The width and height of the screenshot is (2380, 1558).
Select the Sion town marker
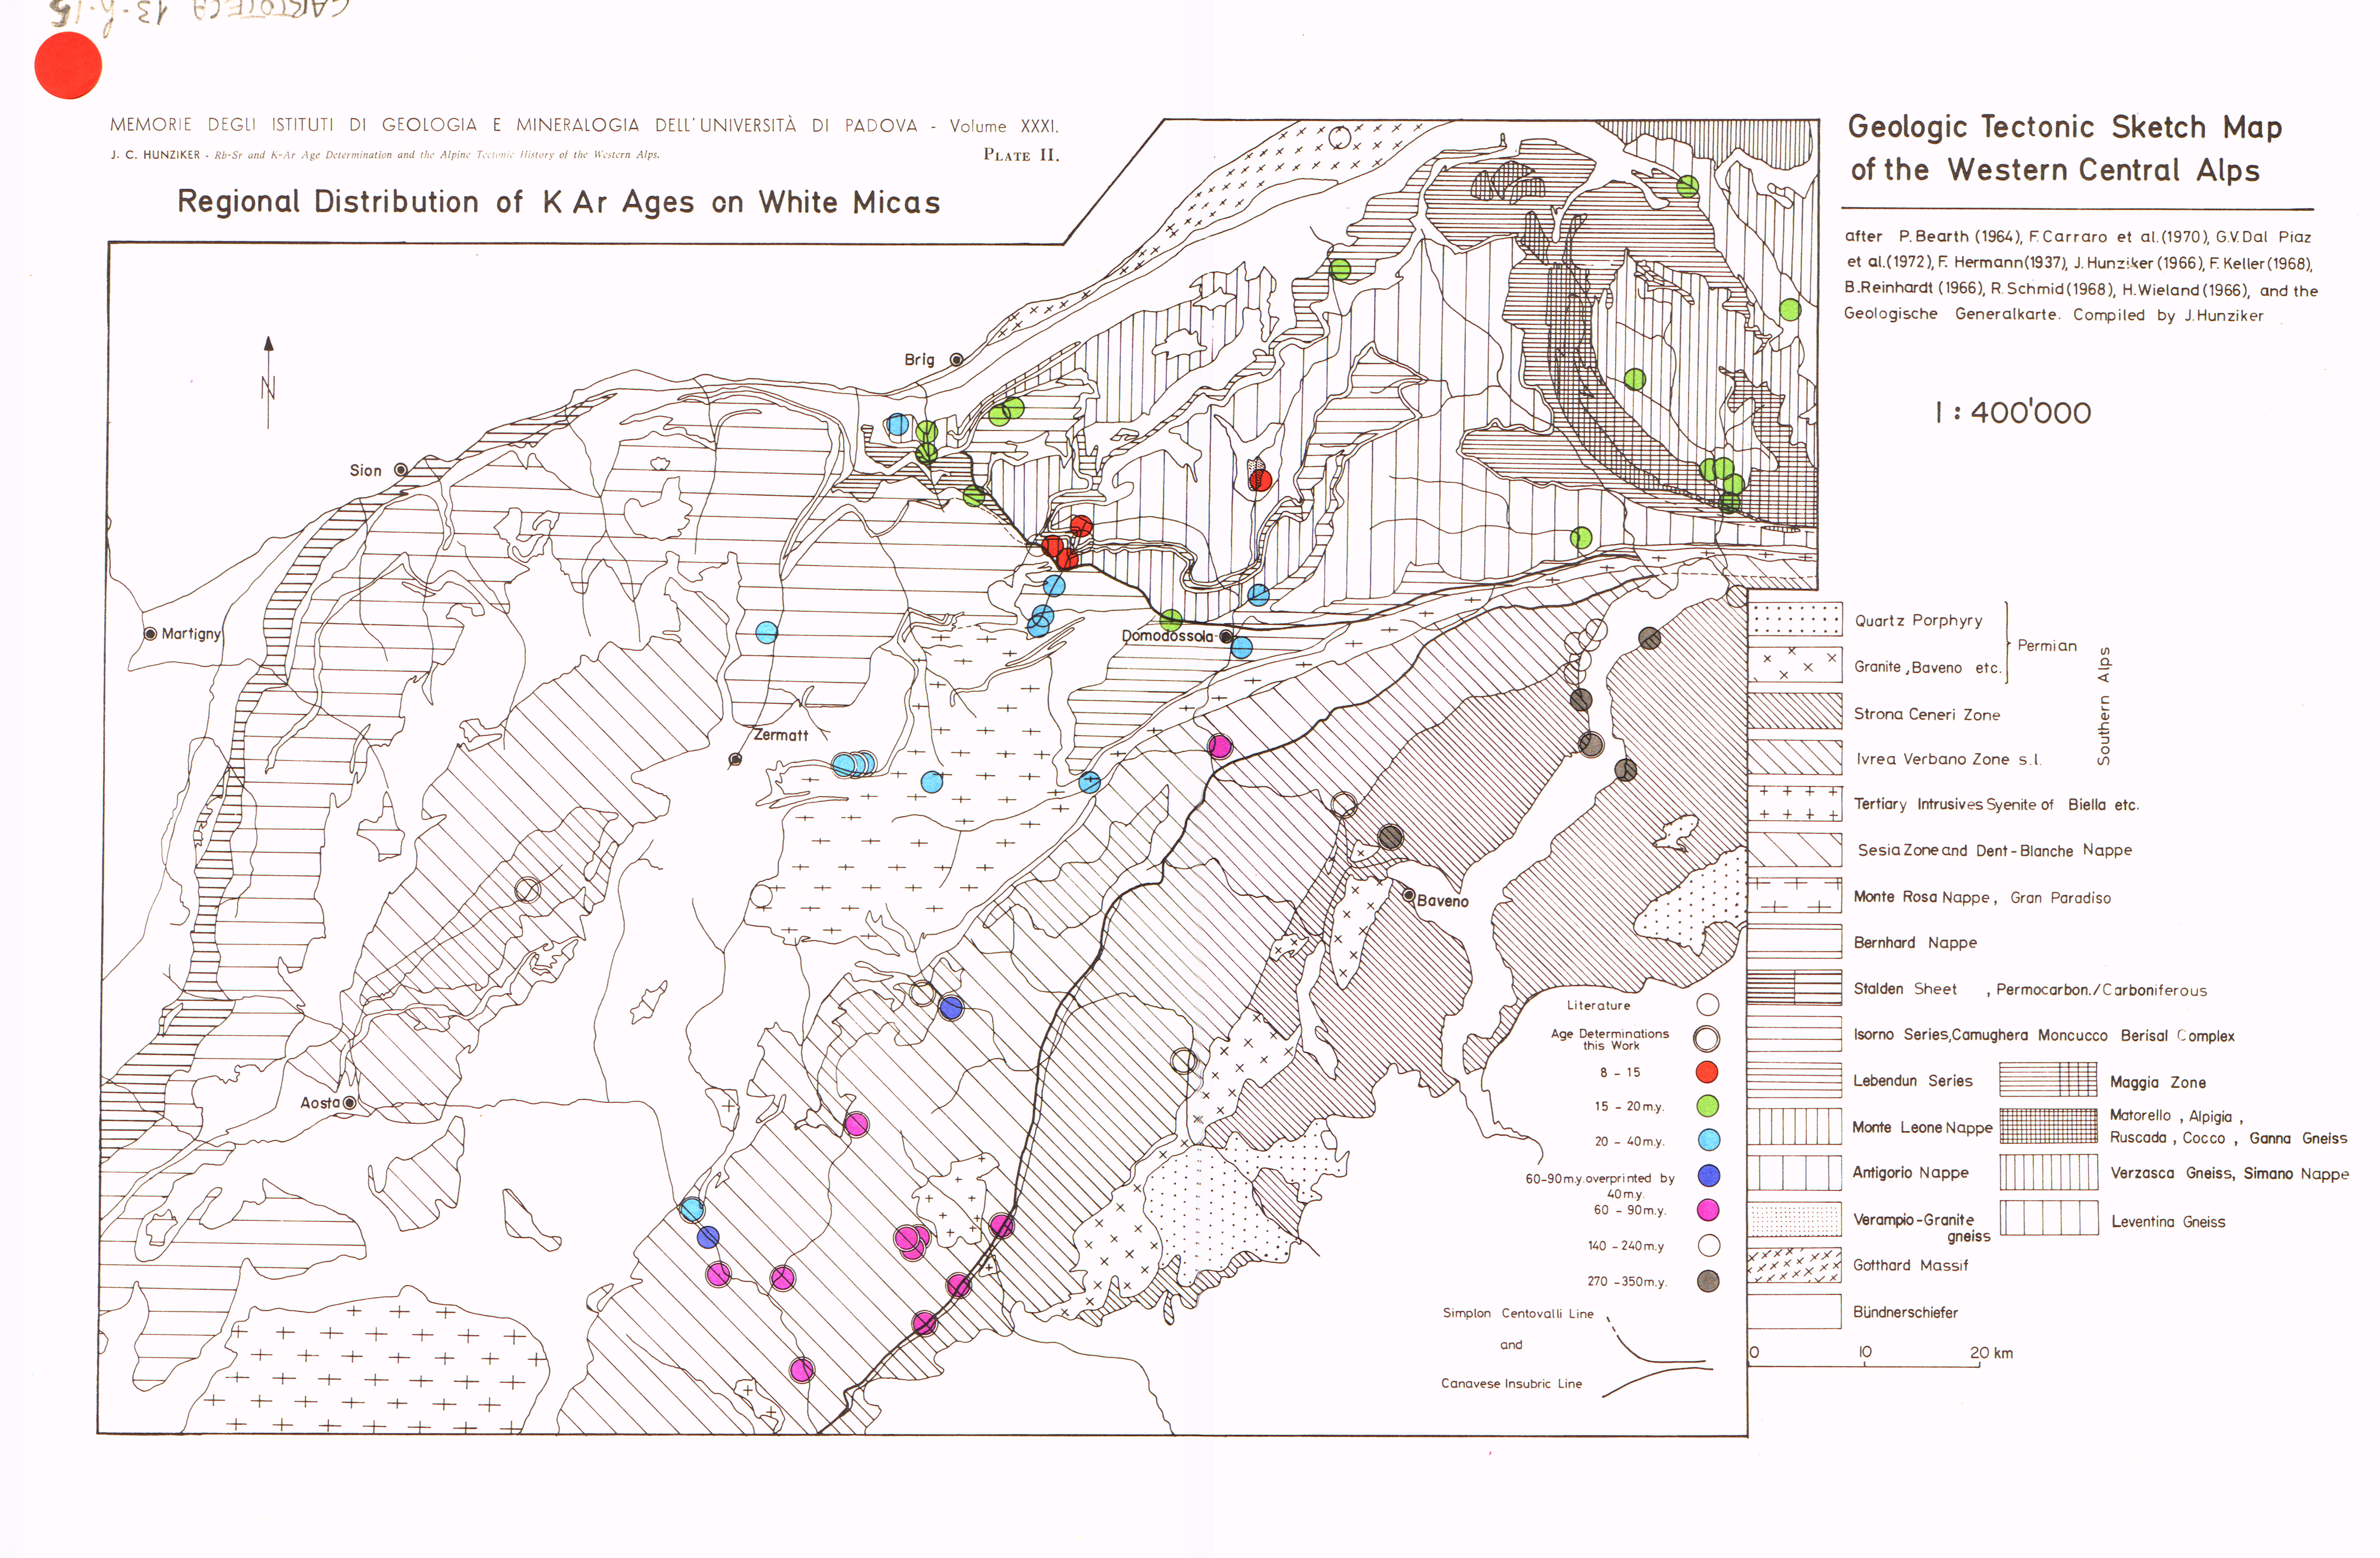coord(401,470)
